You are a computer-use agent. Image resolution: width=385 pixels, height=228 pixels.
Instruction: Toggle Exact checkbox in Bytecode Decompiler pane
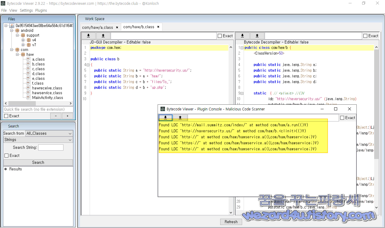(x=365, y=36)
